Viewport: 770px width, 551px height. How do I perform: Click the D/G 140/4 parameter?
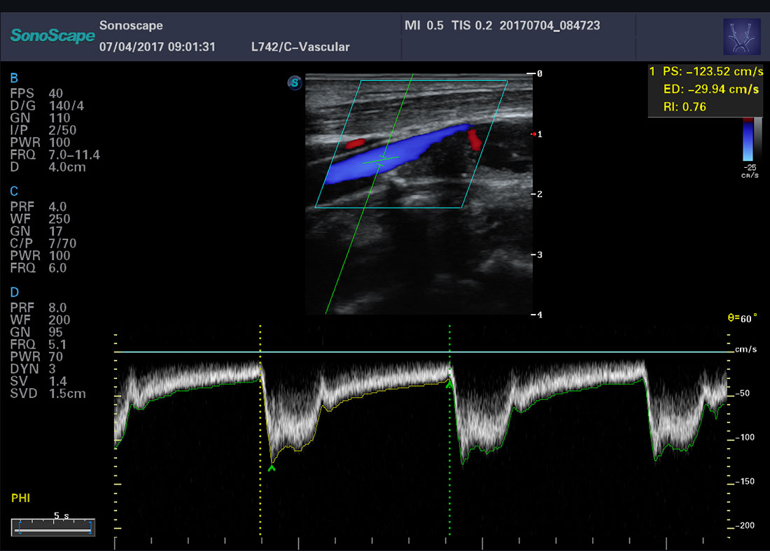click(x=47, y=106)
